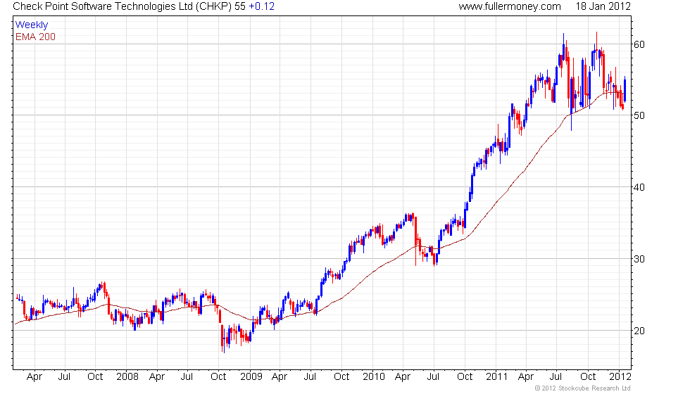Click the '2011' year label on time axis
This screenshot has height=394, width=690.
click(497, 377)
